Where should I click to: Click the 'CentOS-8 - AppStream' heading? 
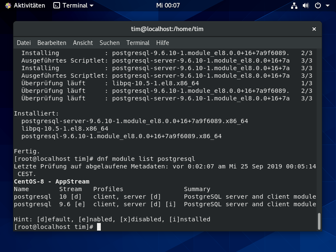(52, 181)
